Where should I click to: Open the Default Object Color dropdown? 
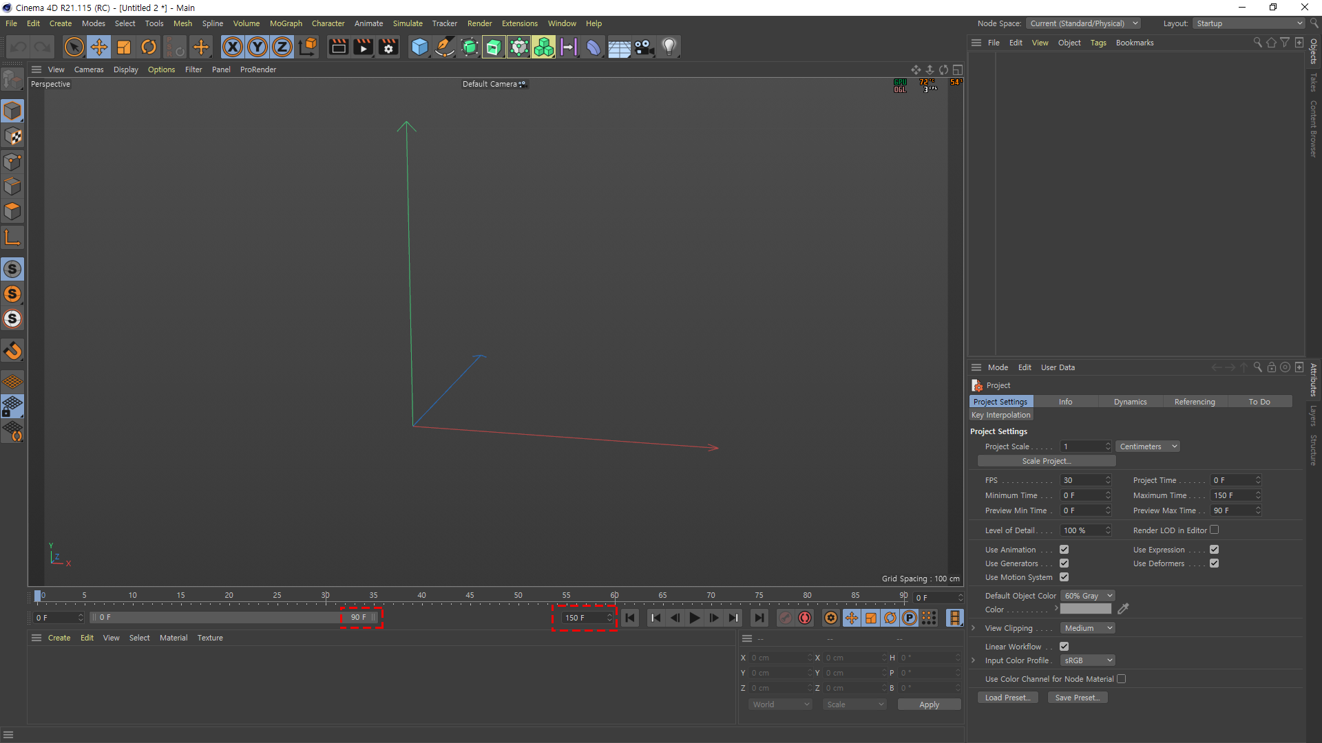tap(1088, 596)
